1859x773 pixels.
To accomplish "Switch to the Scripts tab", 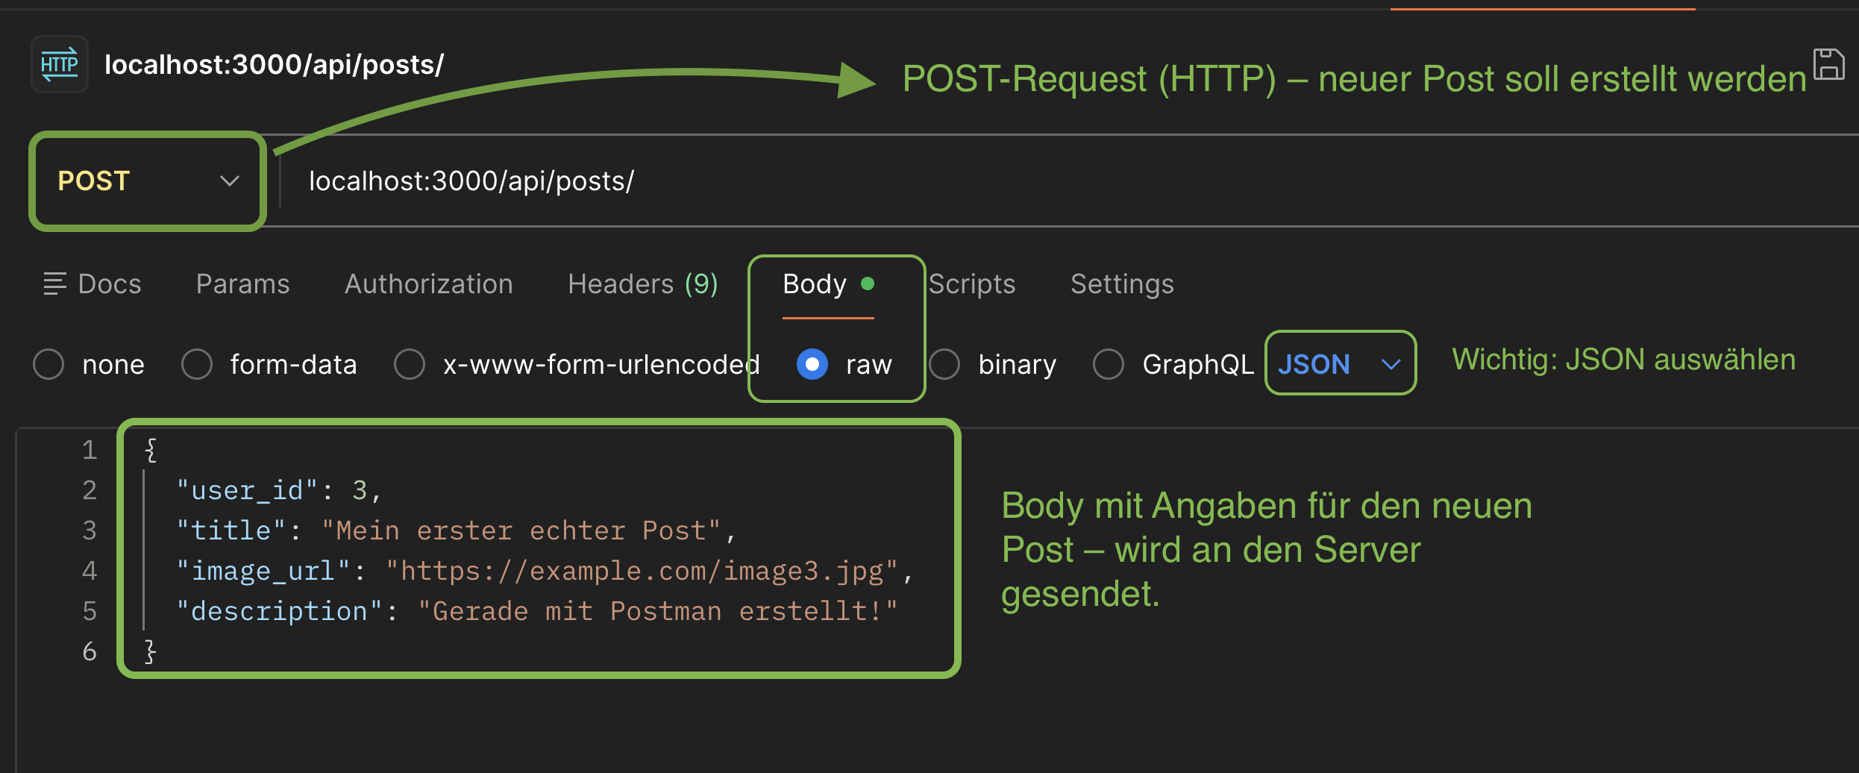I will click(972, 284).
